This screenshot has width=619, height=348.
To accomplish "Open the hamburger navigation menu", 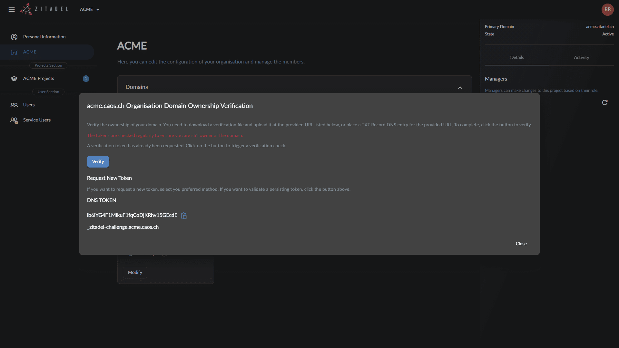I will tap(12, 10).
